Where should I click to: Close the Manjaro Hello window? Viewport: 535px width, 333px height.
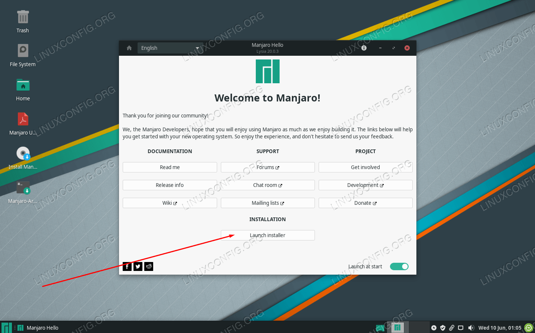[x=407, y=48]
